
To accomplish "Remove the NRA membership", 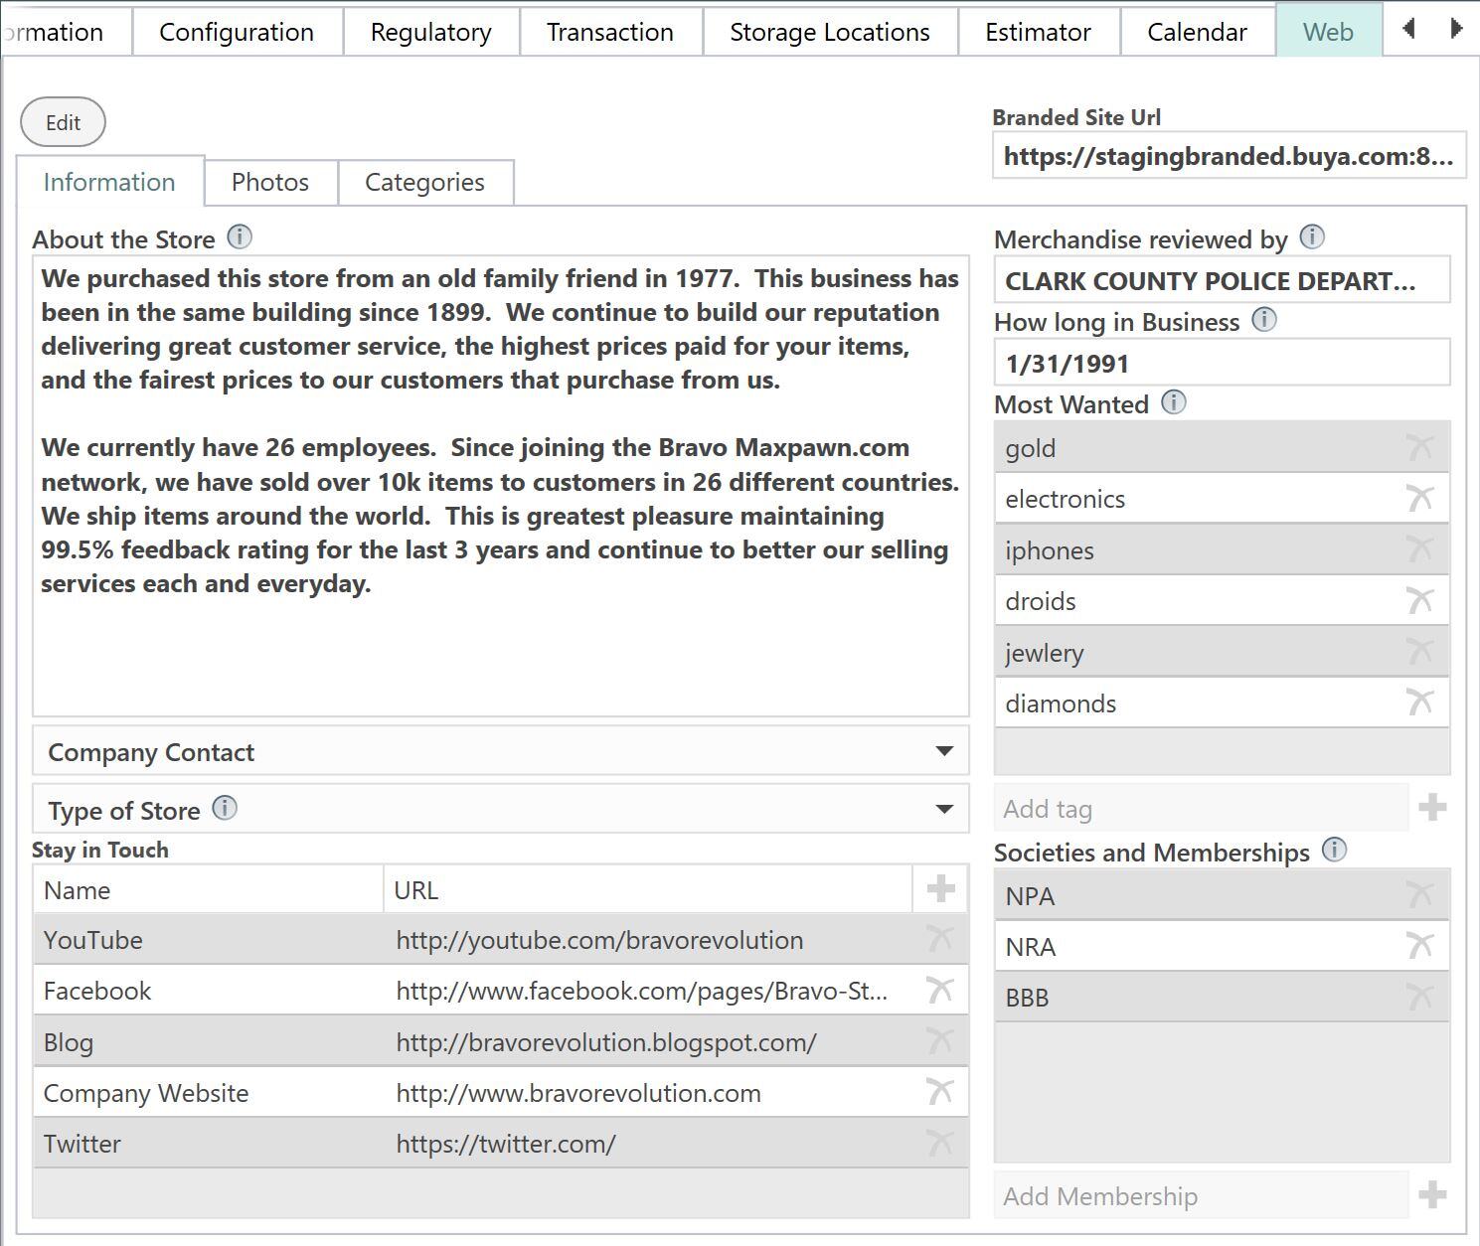I will [1419, 946].
